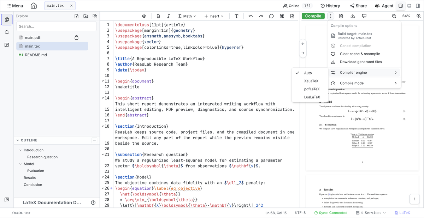
Task: Toggle the visual editor eye icon
Action: tap(144, 16)
